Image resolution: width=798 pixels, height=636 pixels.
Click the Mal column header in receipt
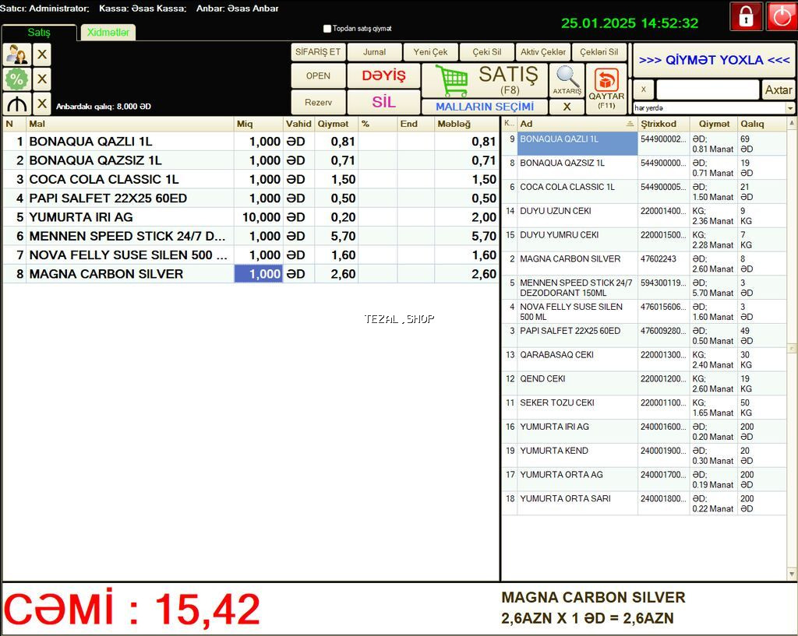tap(130, 124)
